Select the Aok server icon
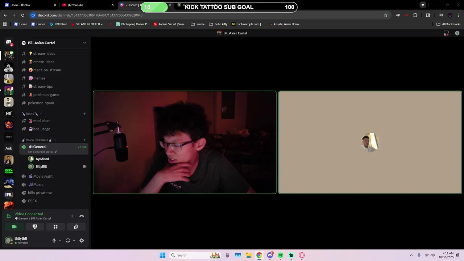The width and height of the screenshot is (464, 261). pos(9,148)
